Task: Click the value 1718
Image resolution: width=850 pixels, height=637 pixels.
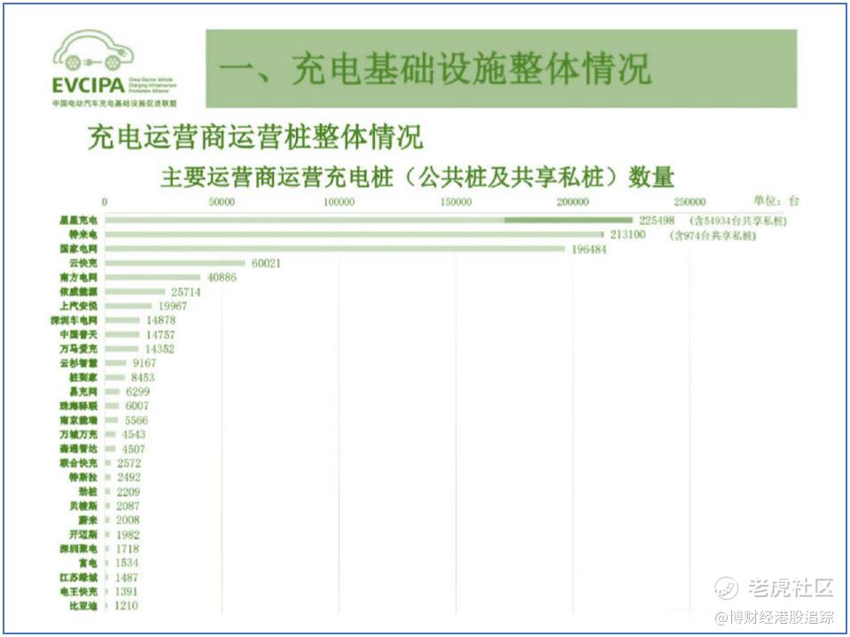Action: coord(128,548)
